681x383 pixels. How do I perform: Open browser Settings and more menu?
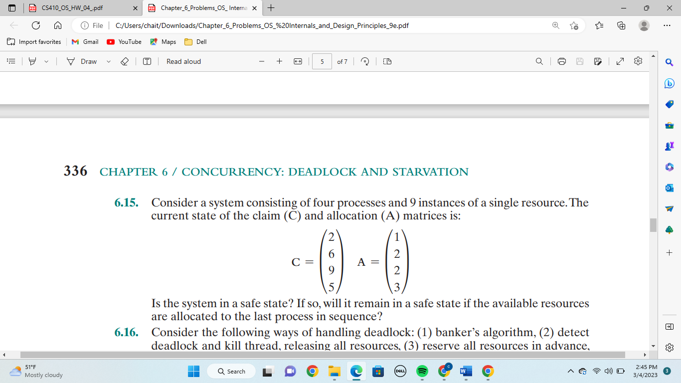pos(667,25)
